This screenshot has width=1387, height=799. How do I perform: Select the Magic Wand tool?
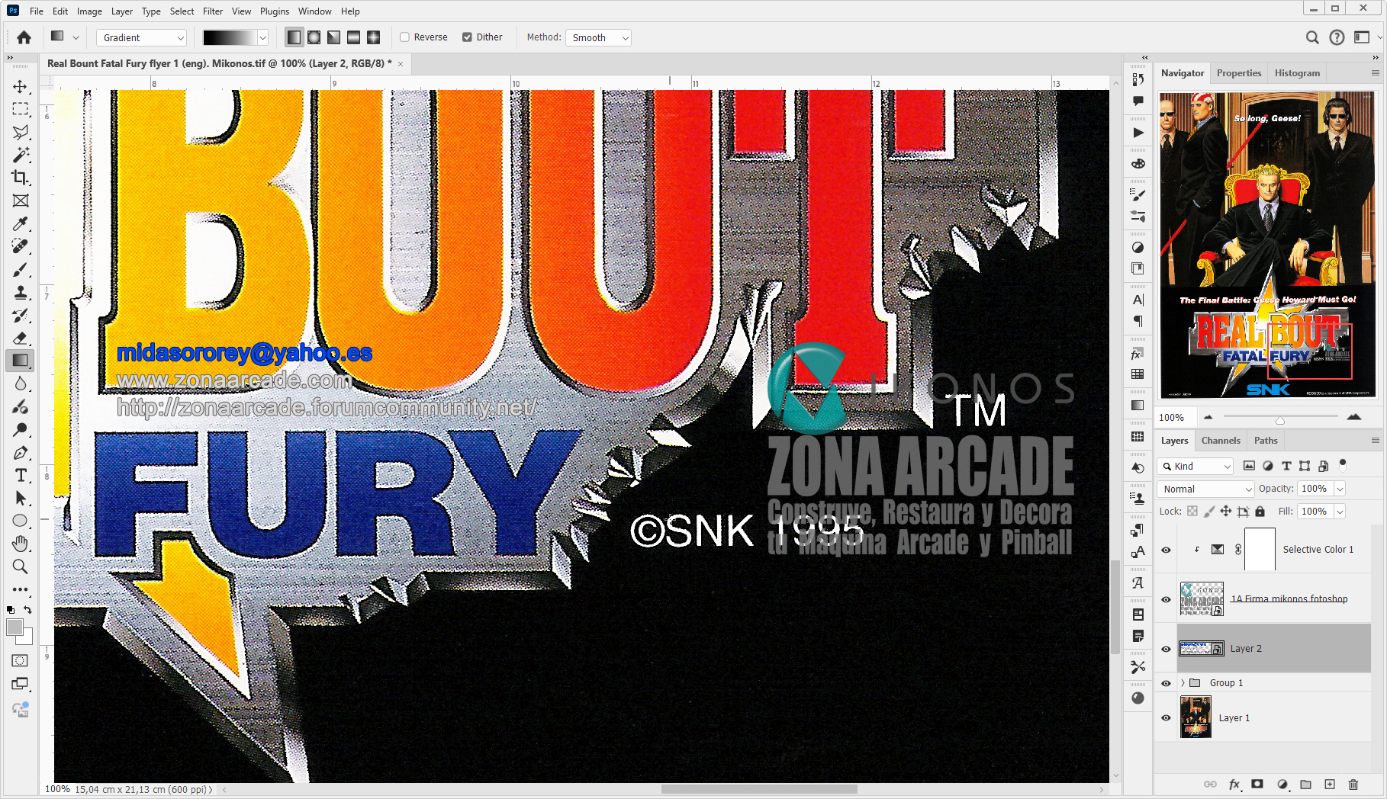point(21,155)
